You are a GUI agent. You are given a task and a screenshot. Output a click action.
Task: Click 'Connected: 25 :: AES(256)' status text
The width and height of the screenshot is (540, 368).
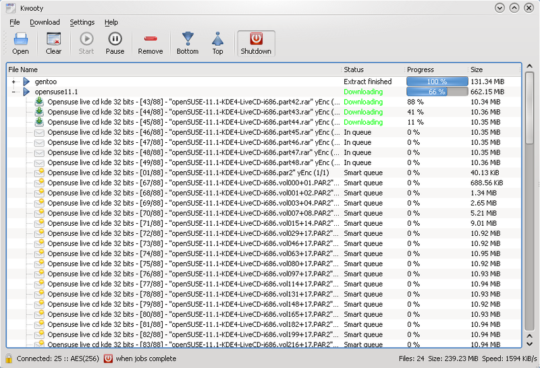click(x=58, y=359)
